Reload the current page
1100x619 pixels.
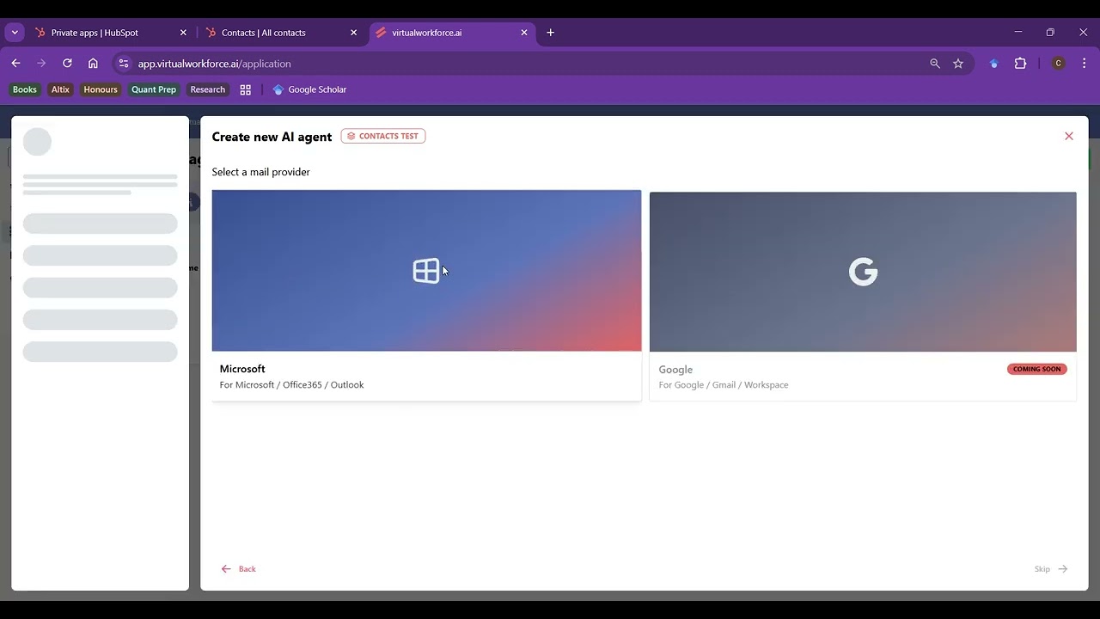pos(67,63)
